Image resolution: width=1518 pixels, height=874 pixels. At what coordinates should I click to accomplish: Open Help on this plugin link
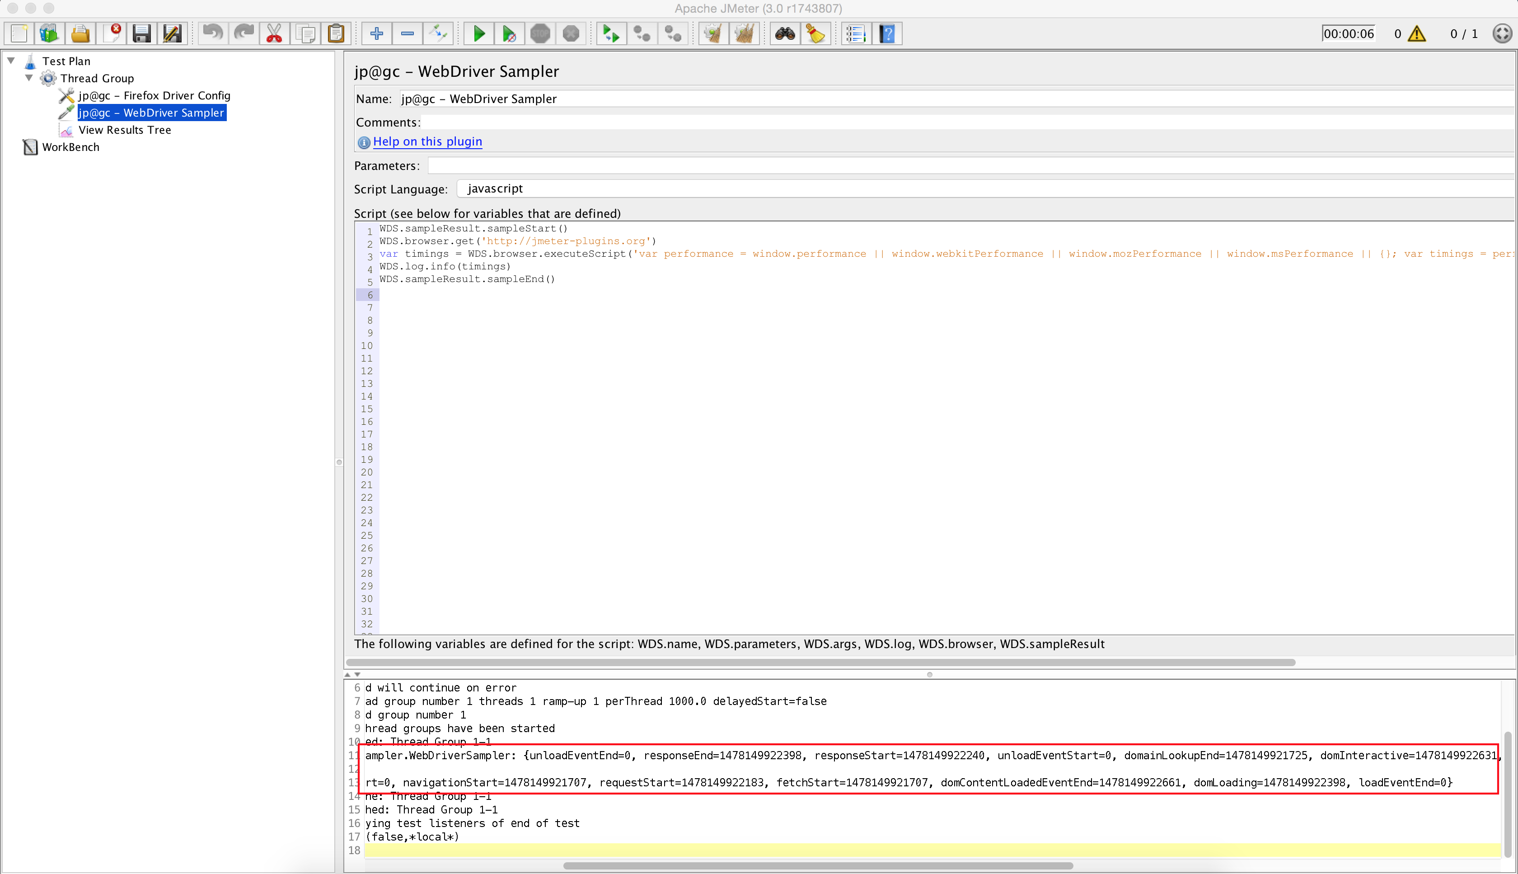point(427,141)
